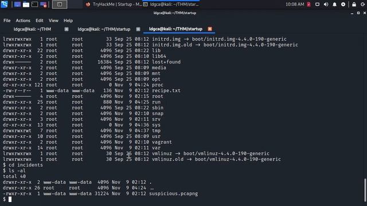The height and width of the screenshot is (206, 367).
Task: Click the lost+found directory name
Action: point(166,62)
